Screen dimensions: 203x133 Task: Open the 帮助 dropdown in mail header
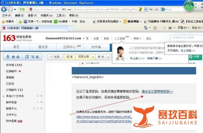[x=137, y=39]
